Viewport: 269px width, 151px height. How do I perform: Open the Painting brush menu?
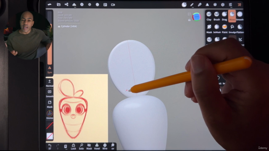(x=200, y=5)
